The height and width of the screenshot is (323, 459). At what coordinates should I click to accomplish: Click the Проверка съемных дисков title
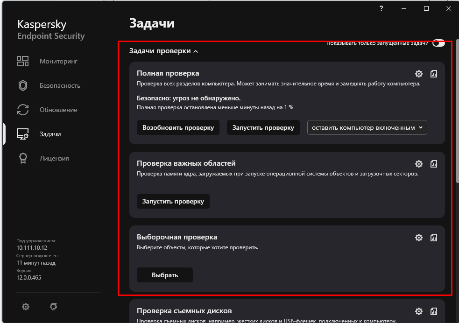(184, 311)
